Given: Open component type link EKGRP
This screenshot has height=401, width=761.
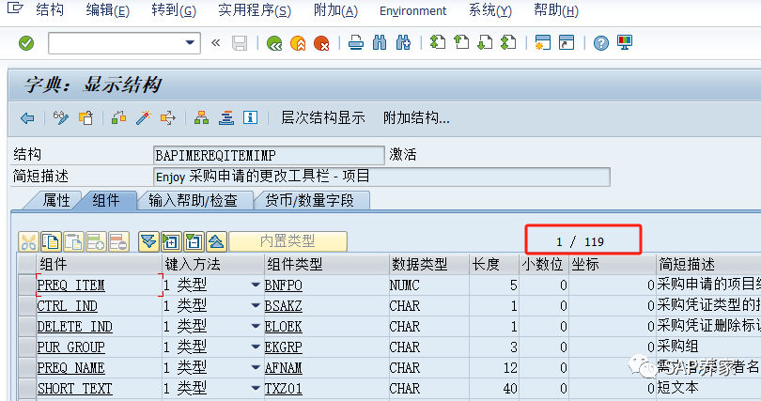Looking at the screenshot, I should pyautogui.click(x=284, y=347).
